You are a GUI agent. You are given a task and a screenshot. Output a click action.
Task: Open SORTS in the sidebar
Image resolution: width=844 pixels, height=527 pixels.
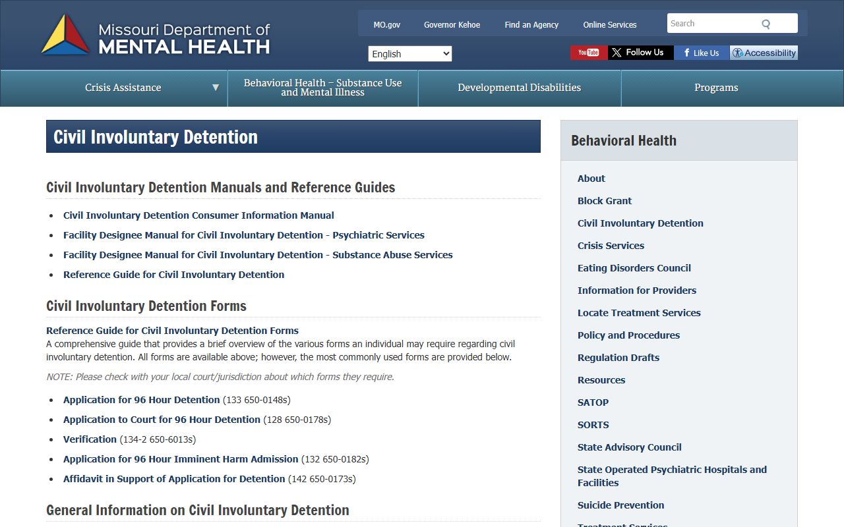pos(593,425)
